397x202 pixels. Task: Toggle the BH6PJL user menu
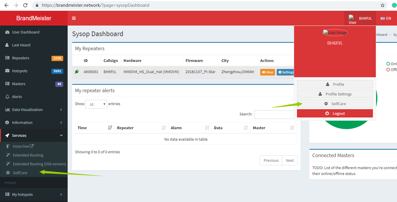[360, 18]
